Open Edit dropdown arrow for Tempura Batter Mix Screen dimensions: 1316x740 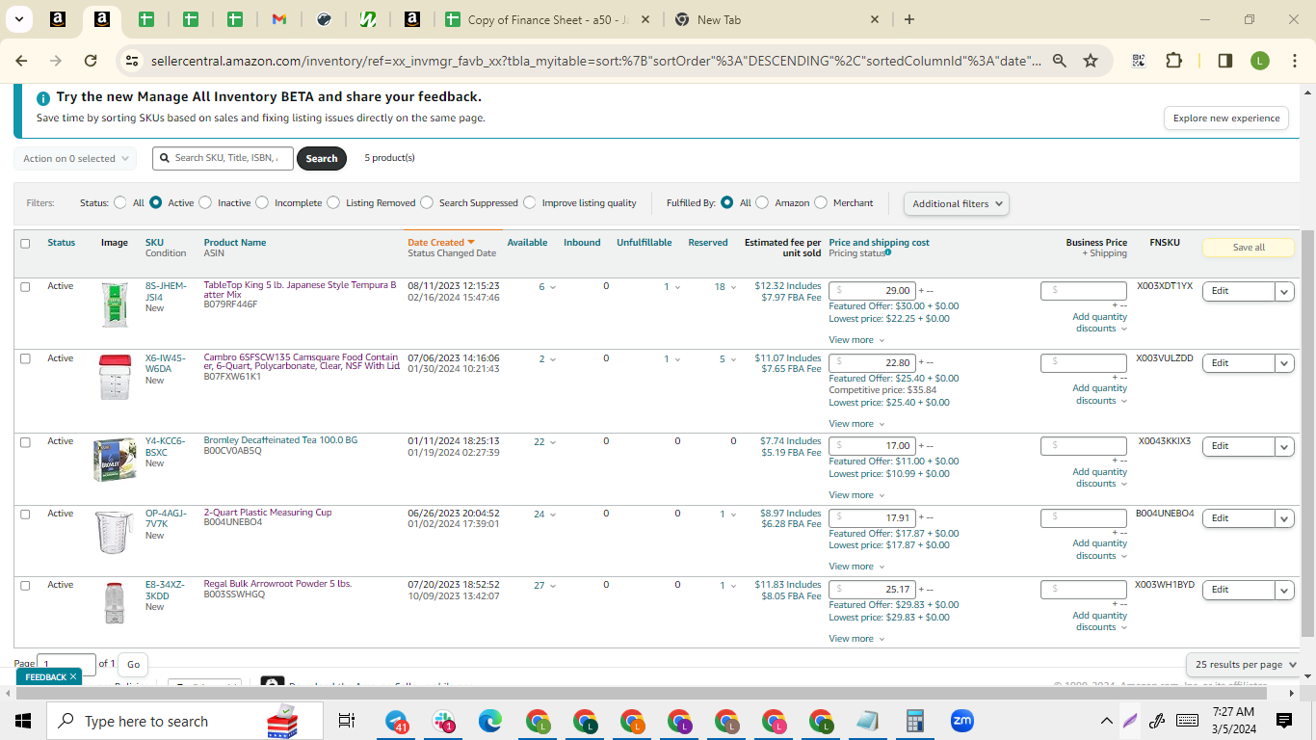tap(1284, 291)
